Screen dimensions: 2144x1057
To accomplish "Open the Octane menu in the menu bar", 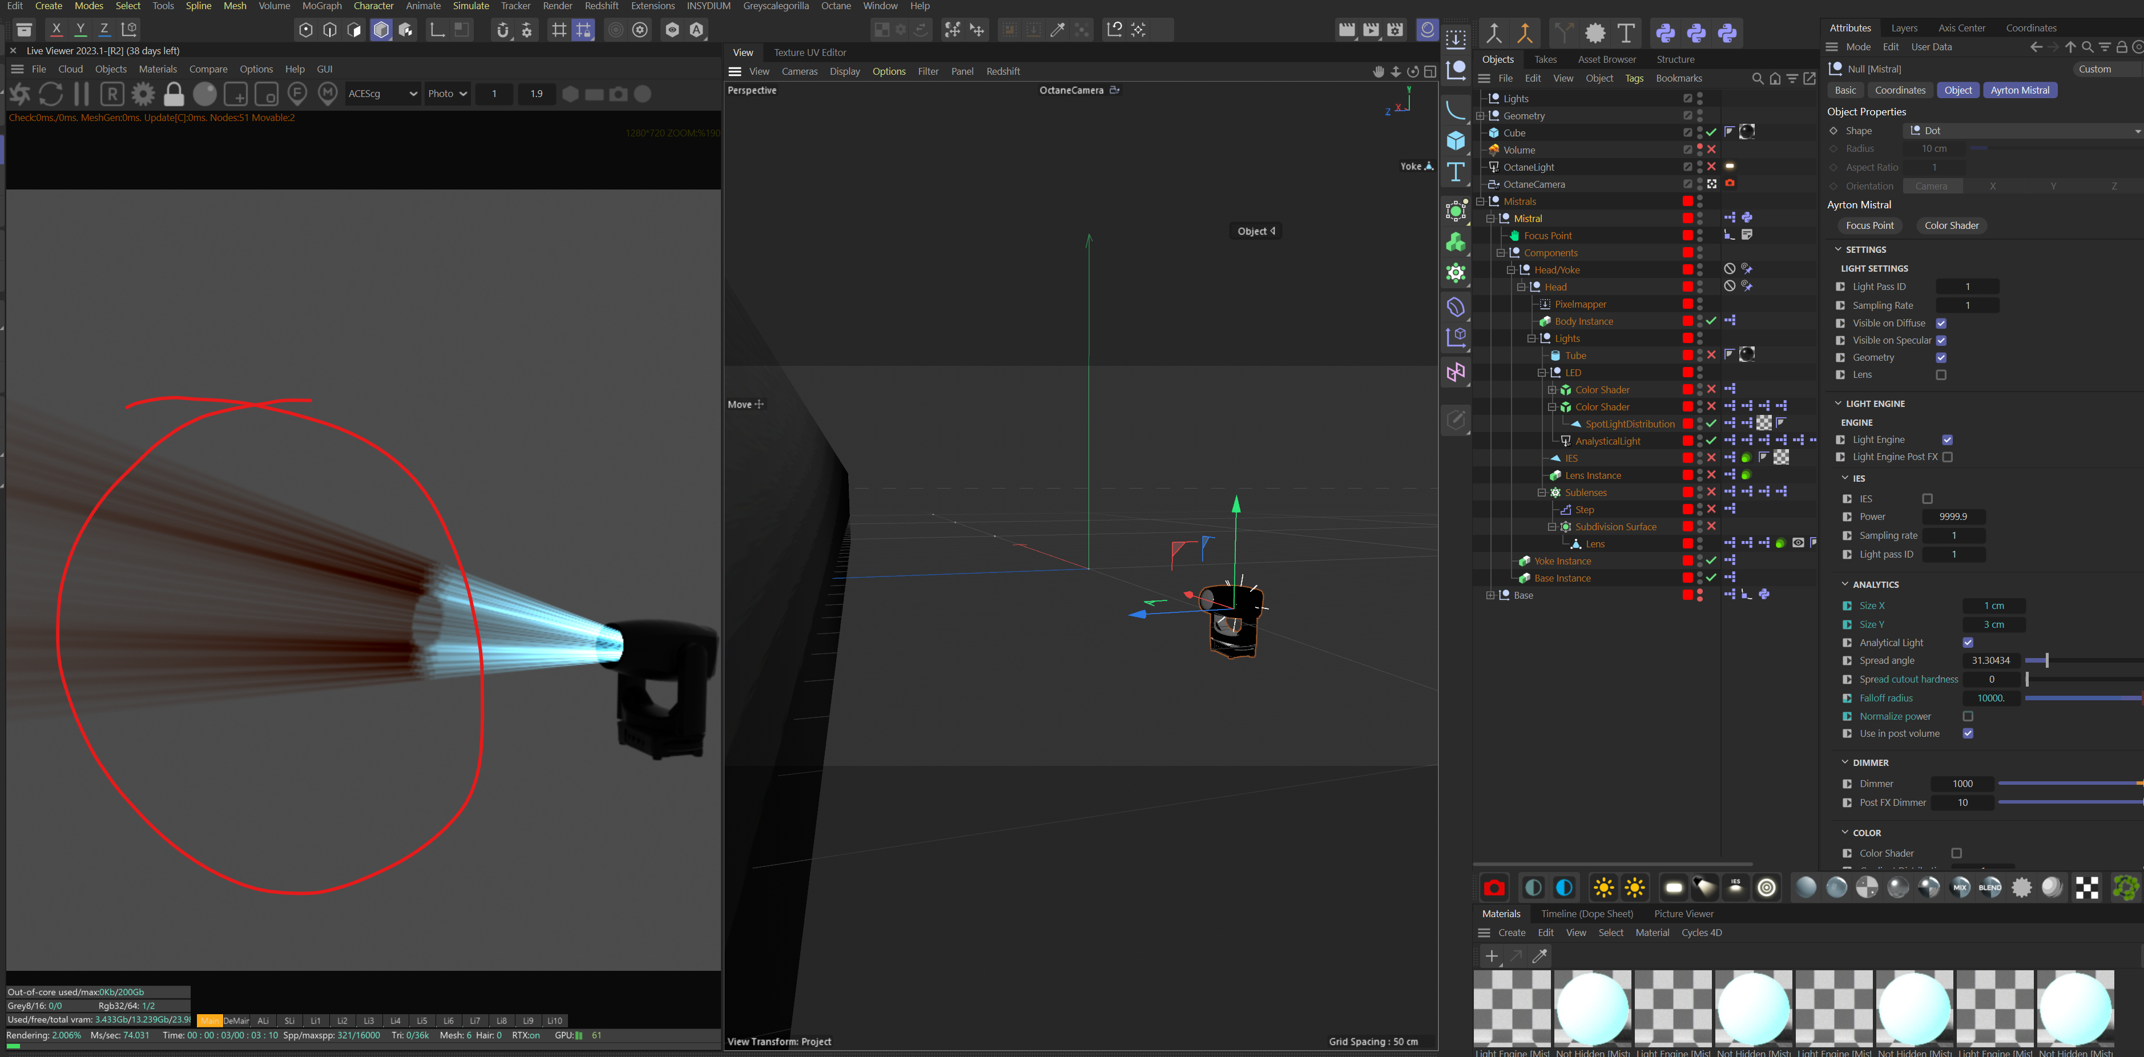I will [x=836, y=6].
